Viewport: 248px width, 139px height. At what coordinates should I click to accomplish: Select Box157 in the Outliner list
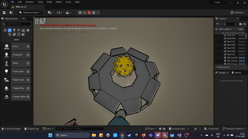pos(231,42)
